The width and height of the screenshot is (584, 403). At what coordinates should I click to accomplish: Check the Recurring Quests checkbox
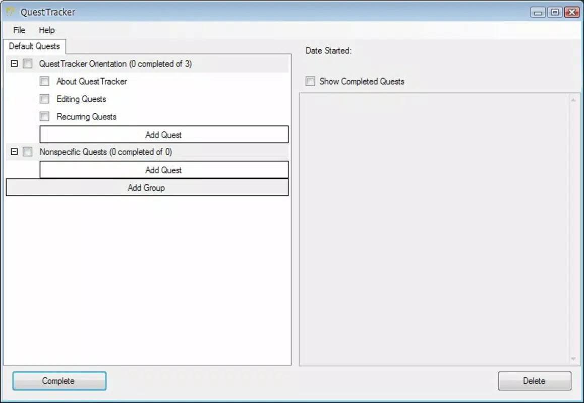[44, 116]
